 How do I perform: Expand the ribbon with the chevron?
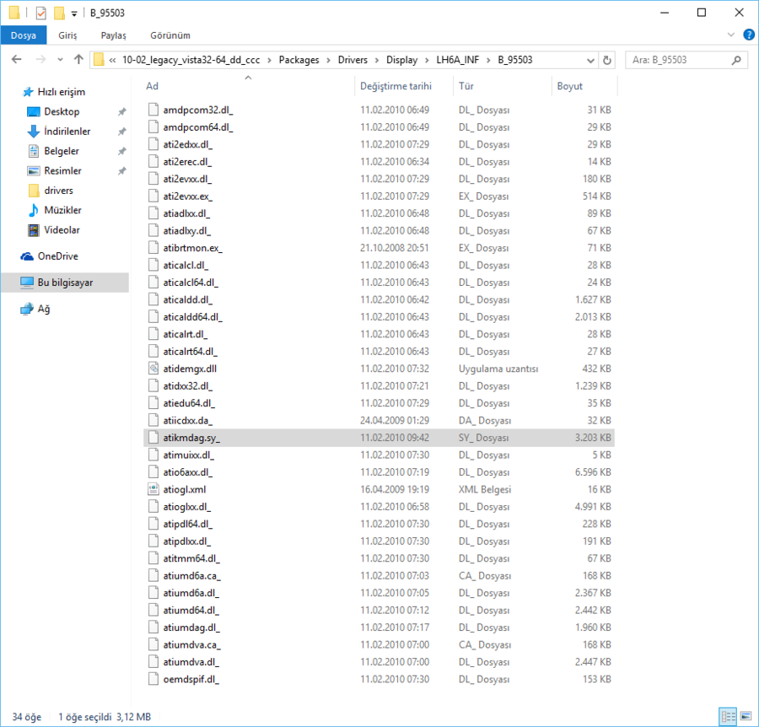(x=731, y=35)
